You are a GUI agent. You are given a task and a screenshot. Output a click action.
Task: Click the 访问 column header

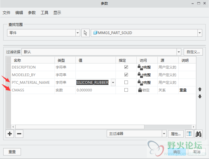pos(147,60)
